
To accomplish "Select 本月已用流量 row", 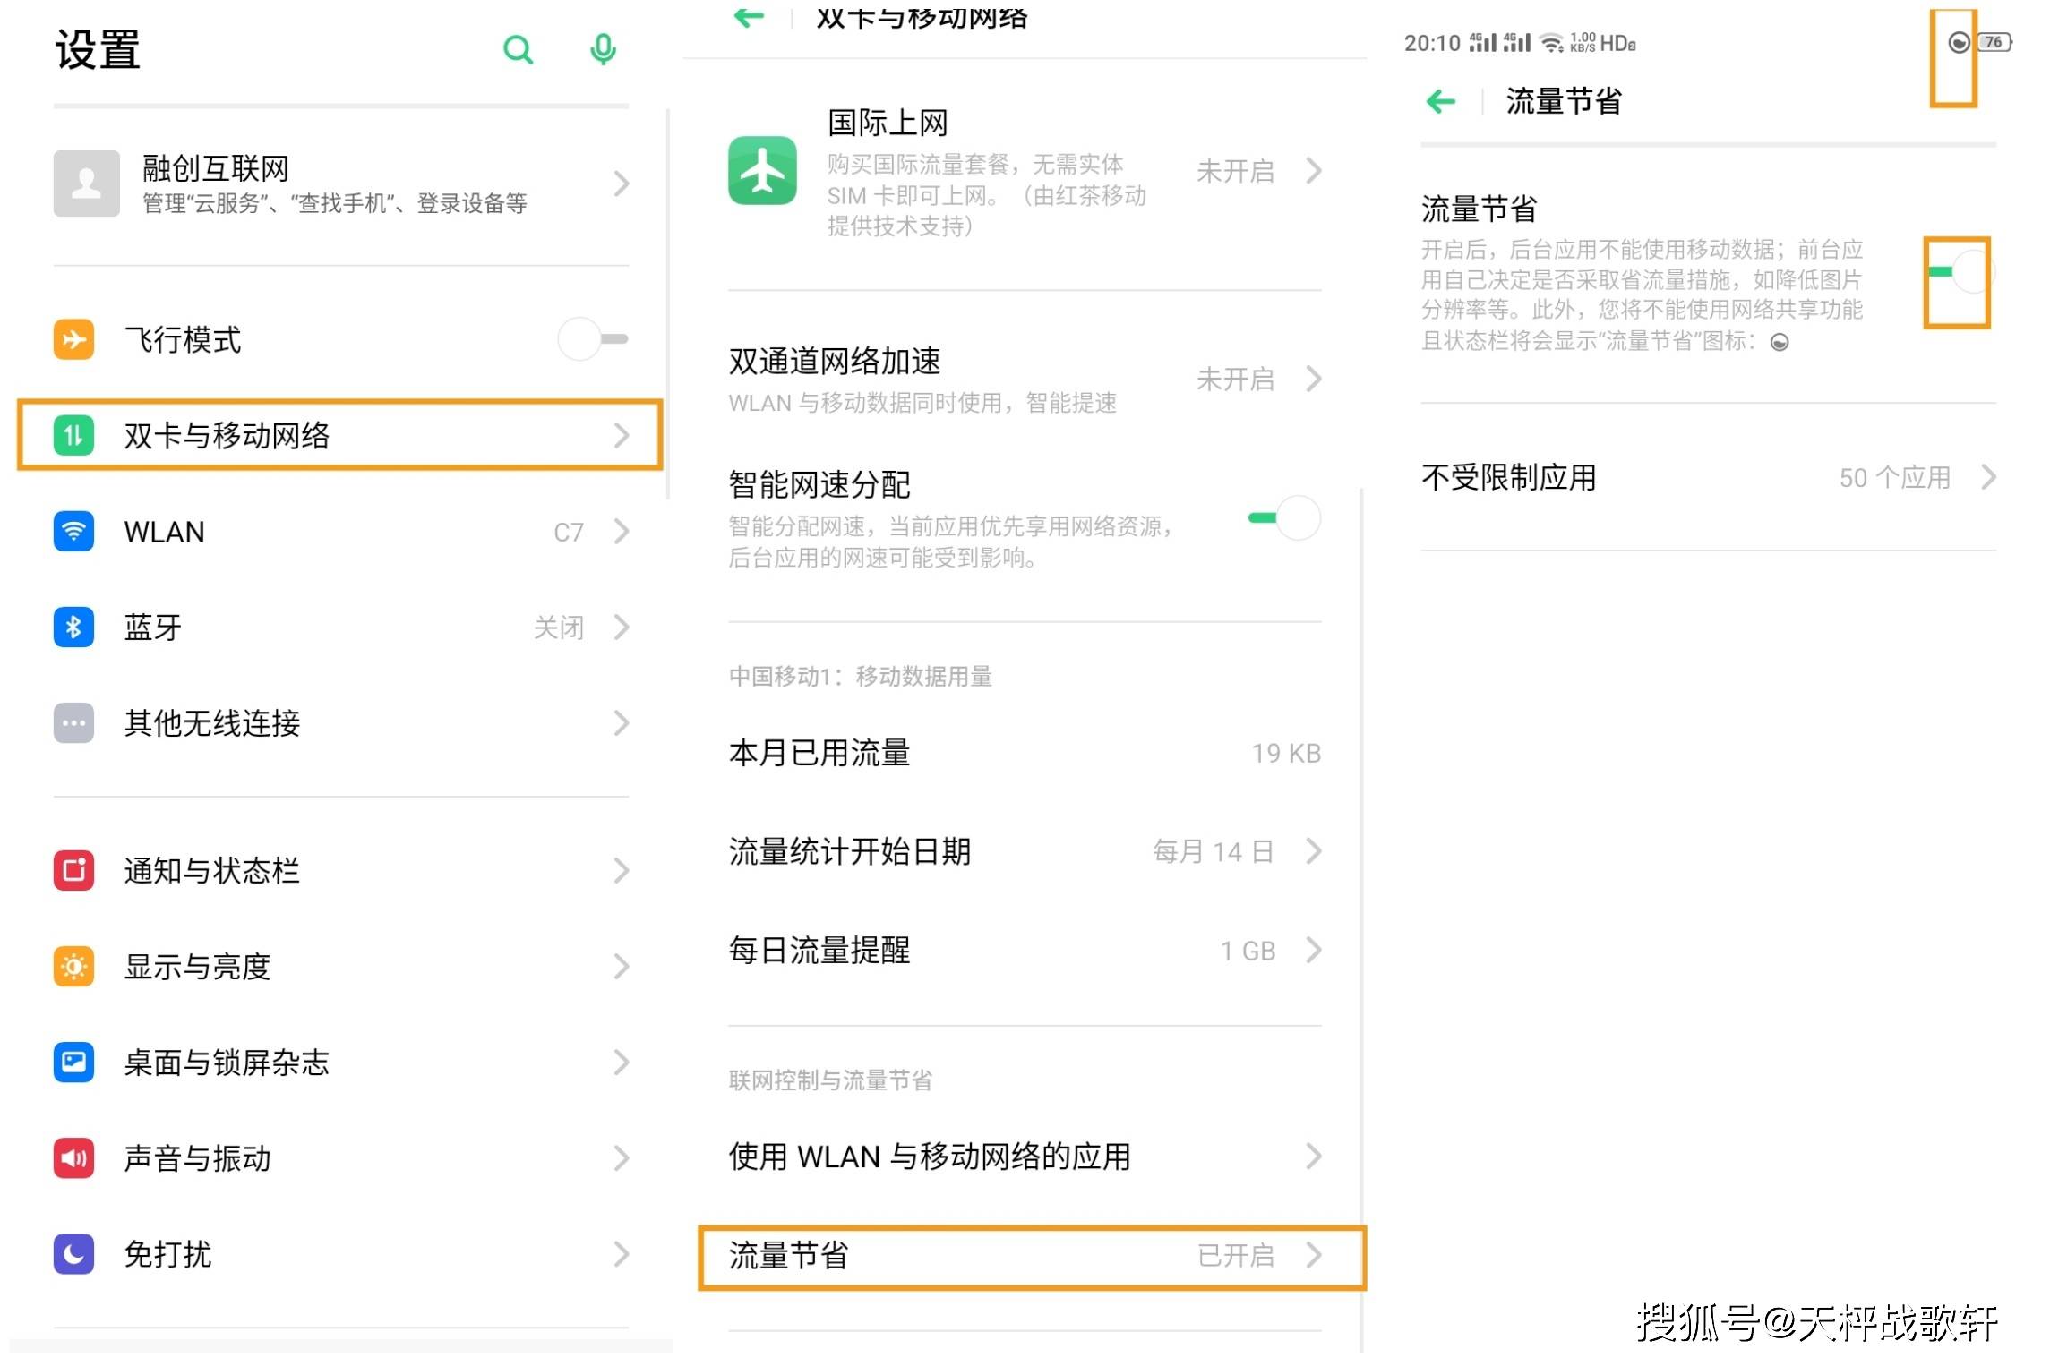I will click(1025, 753).
